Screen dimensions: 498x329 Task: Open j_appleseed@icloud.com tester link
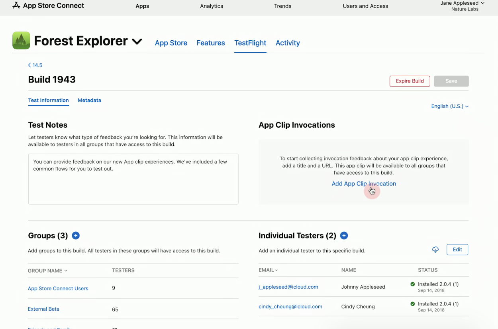point(288,287)
